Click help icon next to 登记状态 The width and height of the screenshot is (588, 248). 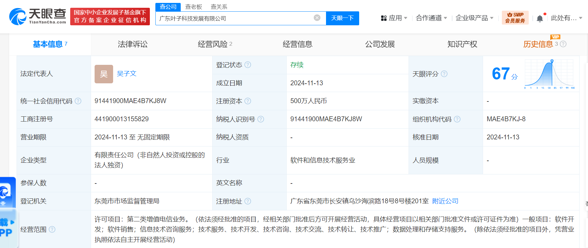(248, 65)
